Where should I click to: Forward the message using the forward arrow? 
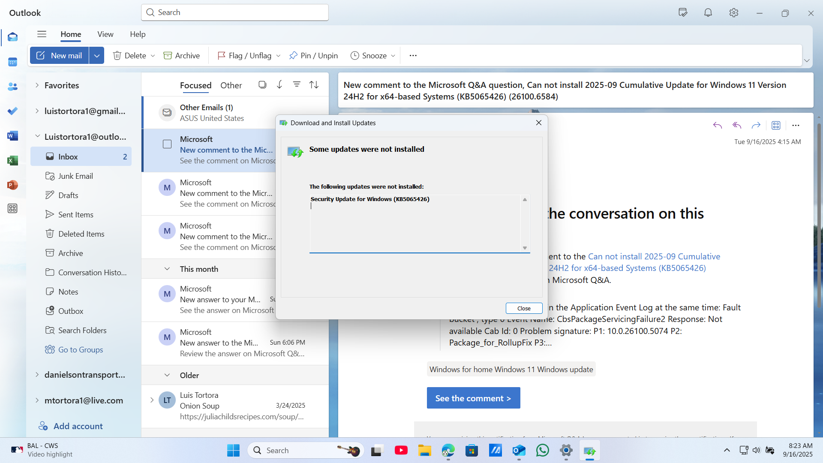tap(756, 125)
